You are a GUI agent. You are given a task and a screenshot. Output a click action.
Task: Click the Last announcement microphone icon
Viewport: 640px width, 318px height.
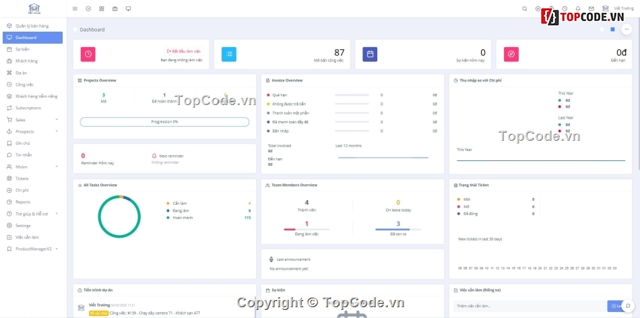(x=271, y=259)
